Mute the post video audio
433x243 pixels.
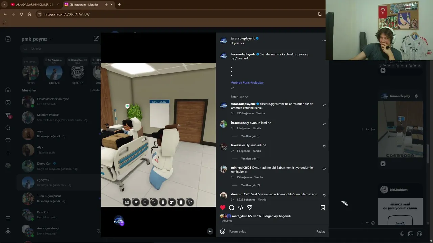pyautogui.click(x=210, y=231)
